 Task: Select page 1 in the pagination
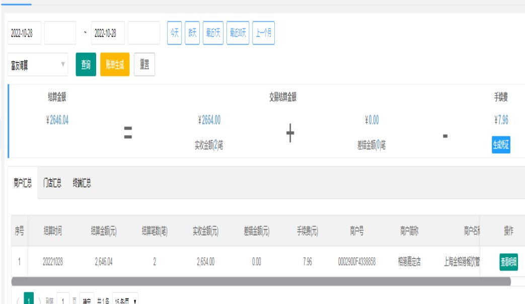coord(29,300)
